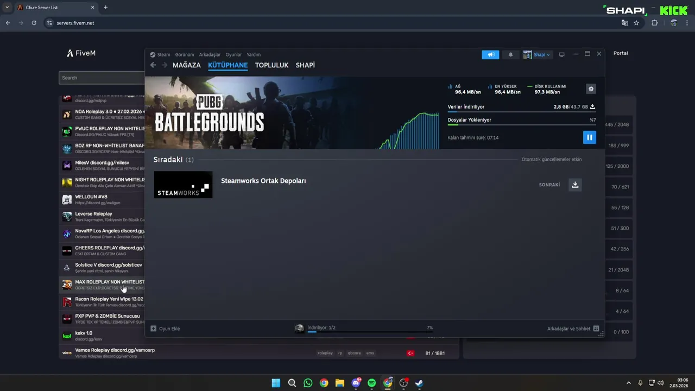Screen dimensions: 695x391
Task: Select Vamos Roleplay server row
Action: pos(260,353)
